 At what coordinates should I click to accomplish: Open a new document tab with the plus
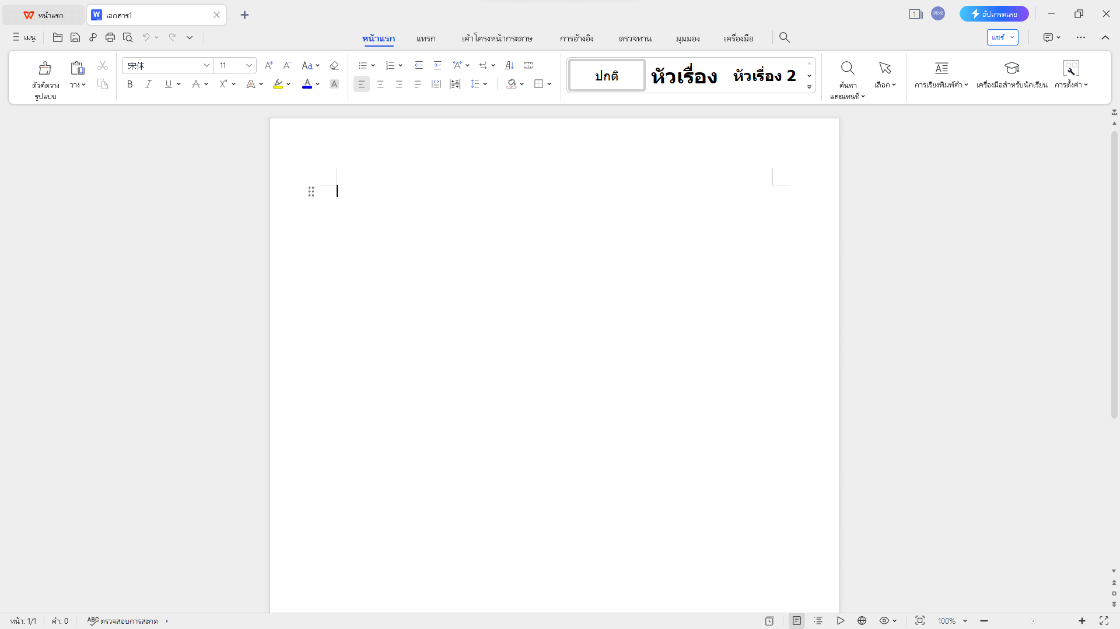tap(244, 15)
